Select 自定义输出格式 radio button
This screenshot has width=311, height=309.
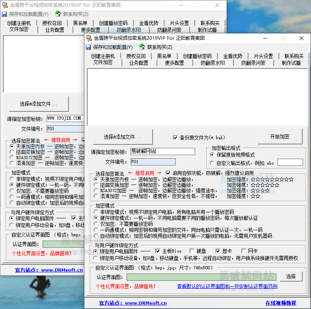tap(212, 163)
